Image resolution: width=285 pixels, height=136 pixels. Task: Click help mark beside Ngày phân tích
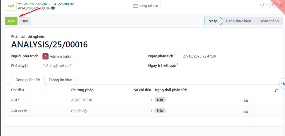coord(175,55)
